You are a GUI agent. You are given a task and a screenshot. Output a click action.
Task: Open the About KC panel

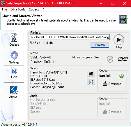point(14,92)
